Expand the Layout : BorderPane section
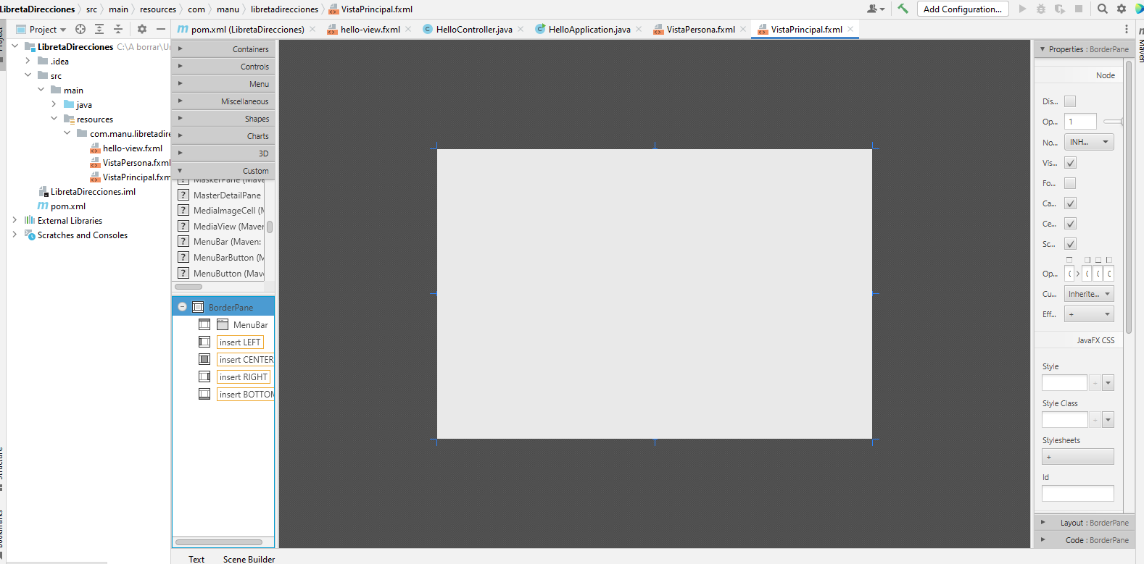The height and width of the screenshot is (564, 1144). pyautogui.click(x=1083, y=523)
